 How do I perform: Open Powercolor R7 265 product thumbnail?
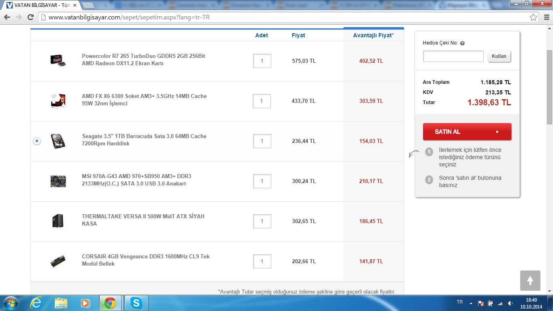tap(58, 60)
